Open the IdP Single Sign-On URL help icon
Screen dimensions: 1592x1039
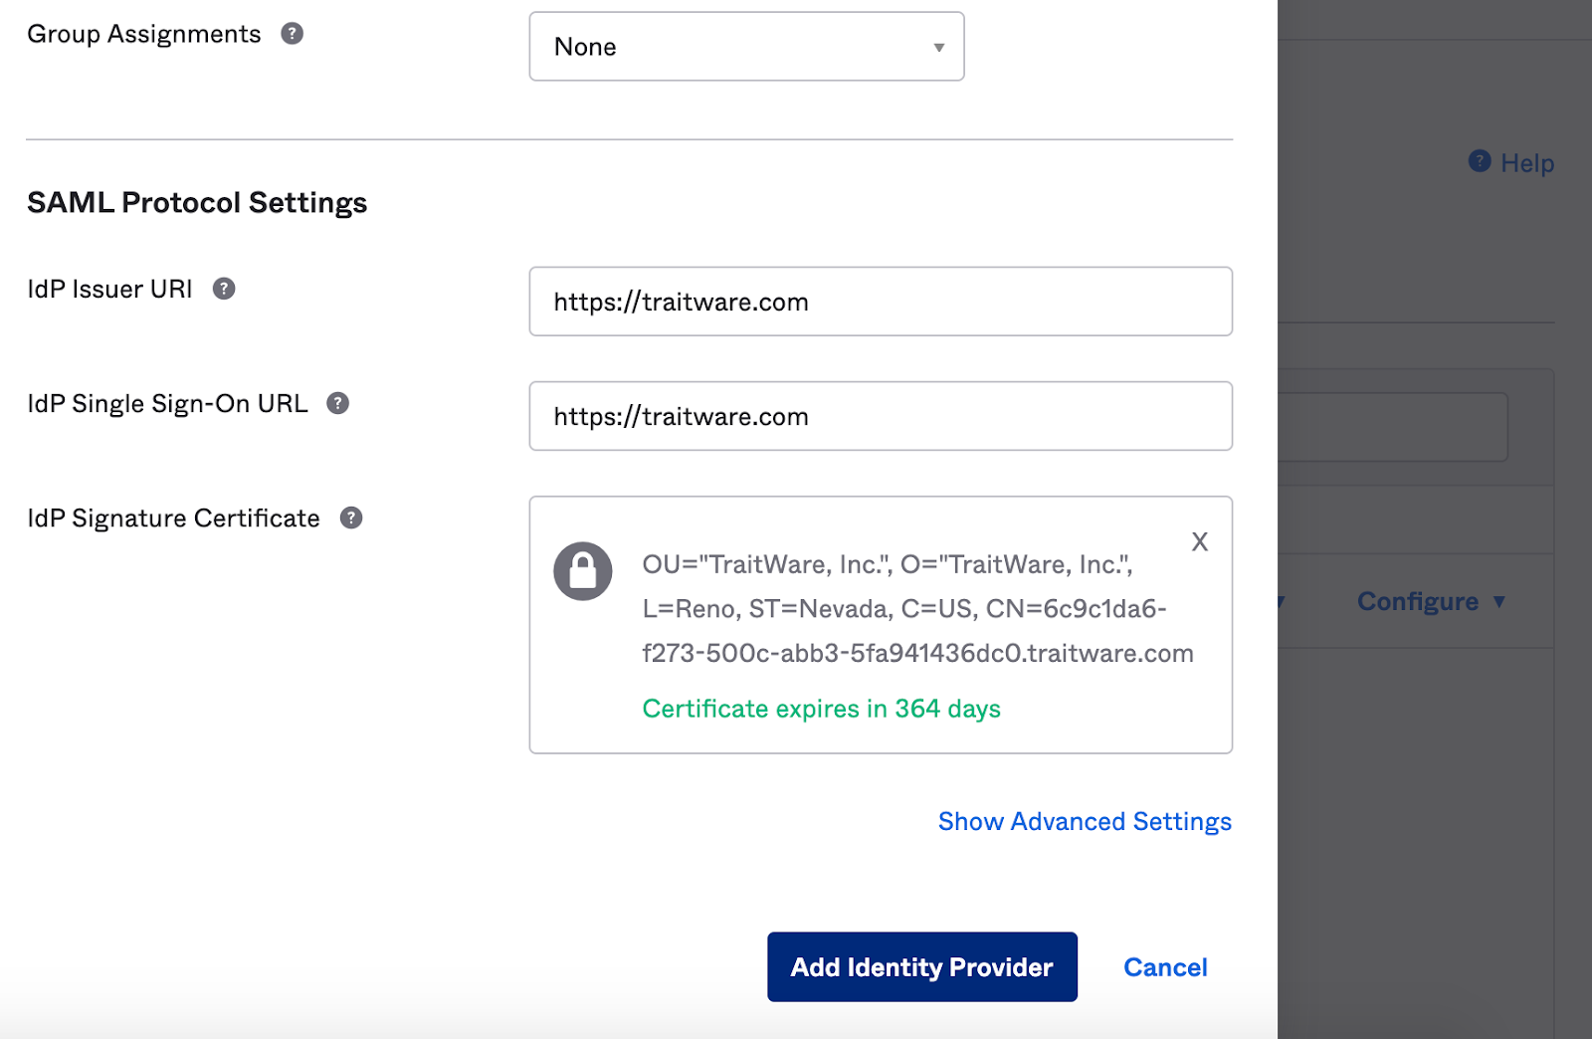[338, 403]
